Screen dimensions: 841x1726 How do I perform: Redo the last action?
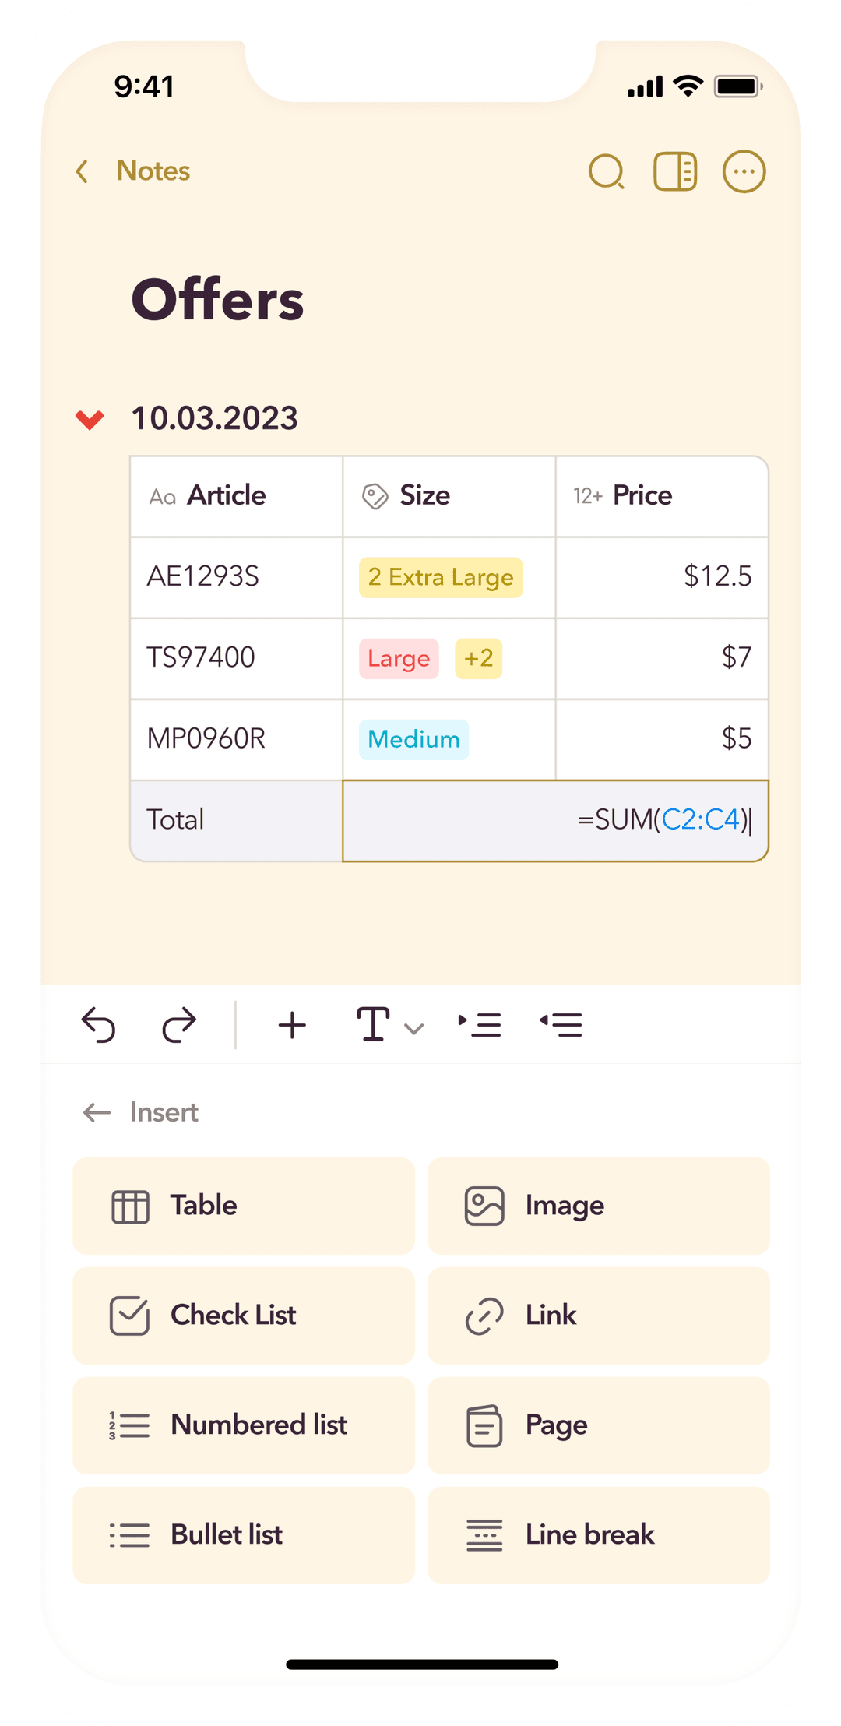(179, 1025)
